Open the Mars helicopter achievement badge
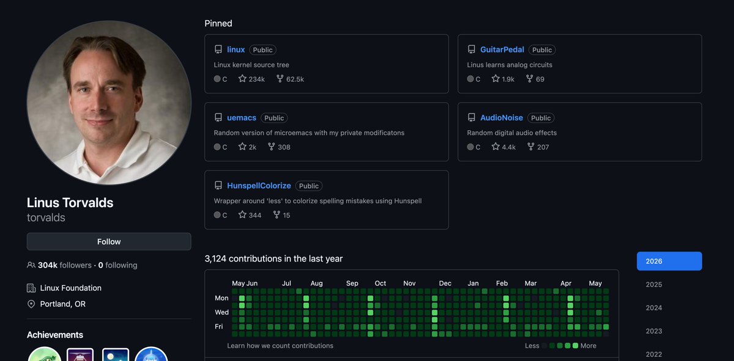Screen dimensions: 734x361 [x=80, y=354]
